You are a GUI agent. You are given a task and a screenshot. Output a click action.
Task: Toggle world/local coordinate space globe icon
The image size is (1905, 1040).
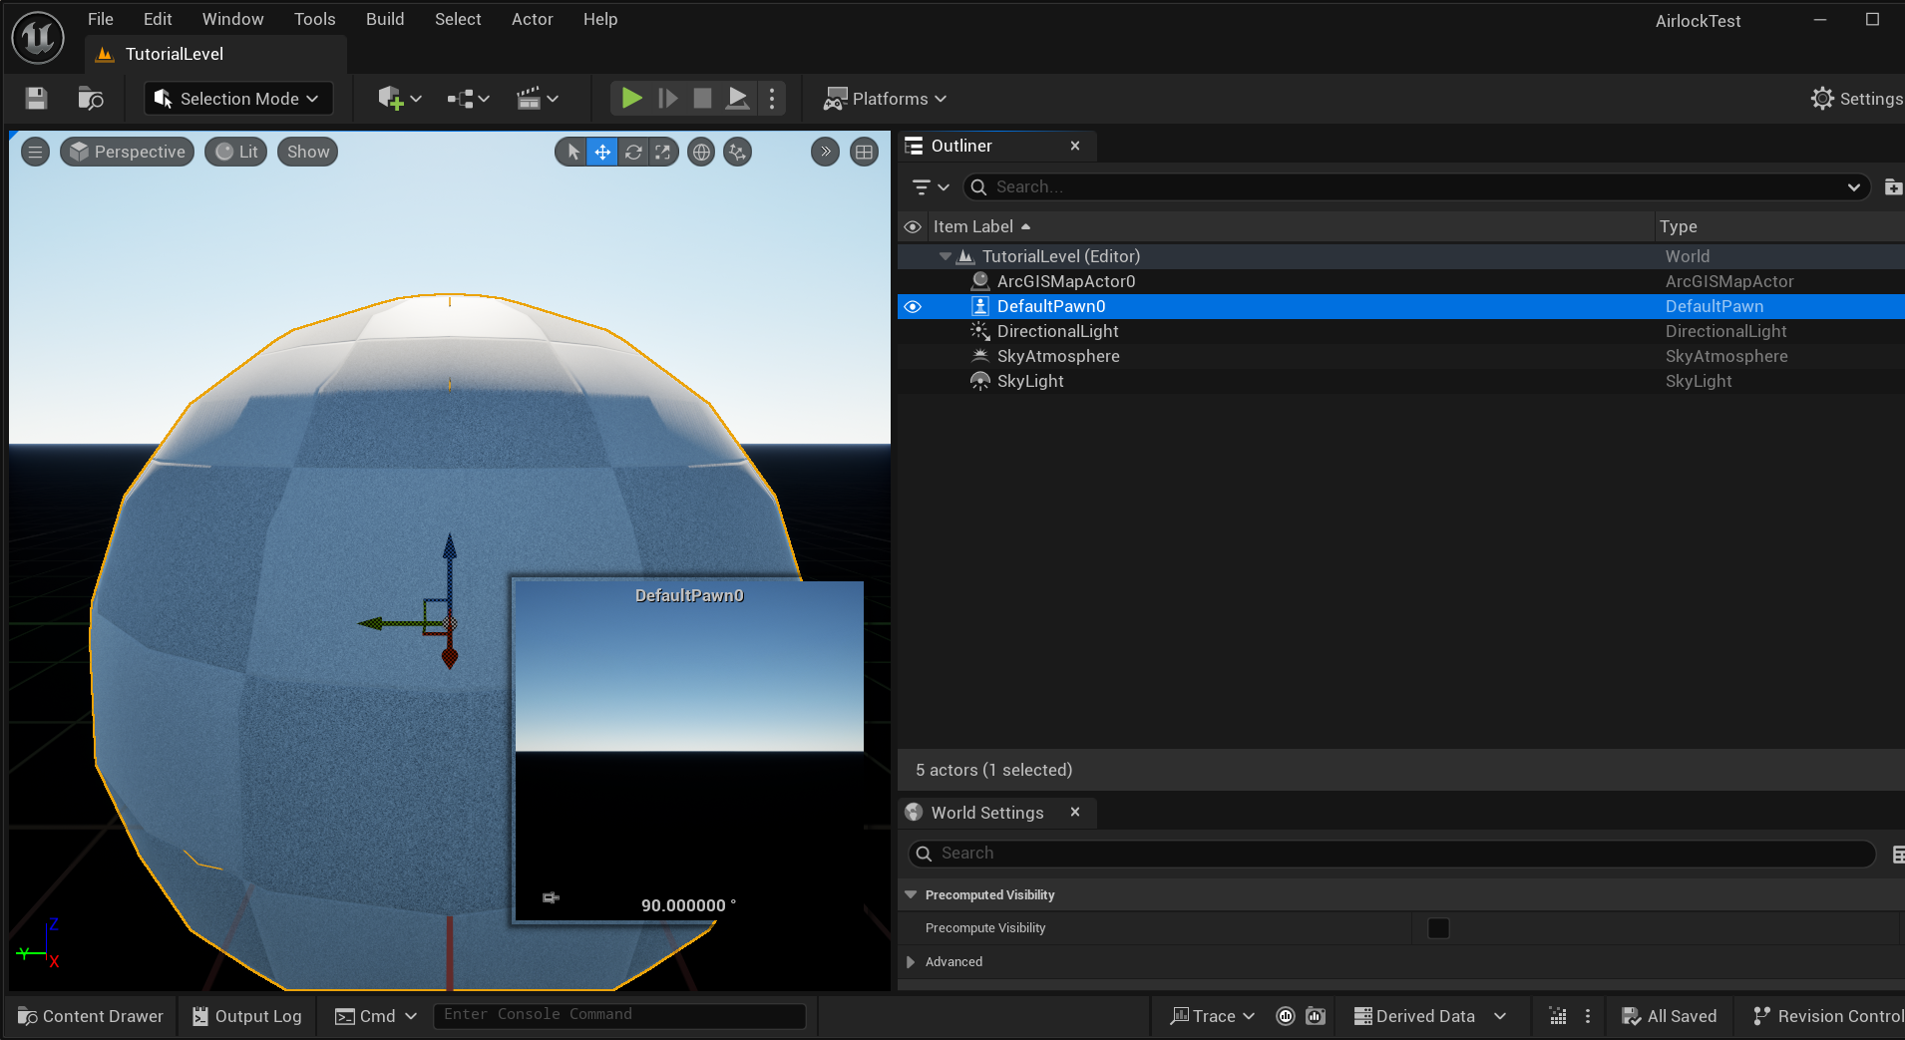pyautogui.click(x=702, y=152)
